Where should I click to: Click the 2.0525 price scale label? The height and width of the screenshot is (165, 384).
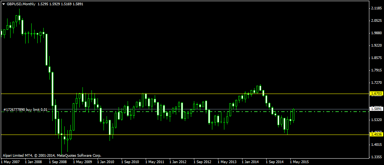[376, 21]
